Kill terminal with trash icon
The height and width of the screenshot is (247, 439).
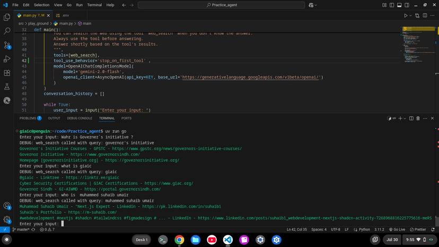418,118
